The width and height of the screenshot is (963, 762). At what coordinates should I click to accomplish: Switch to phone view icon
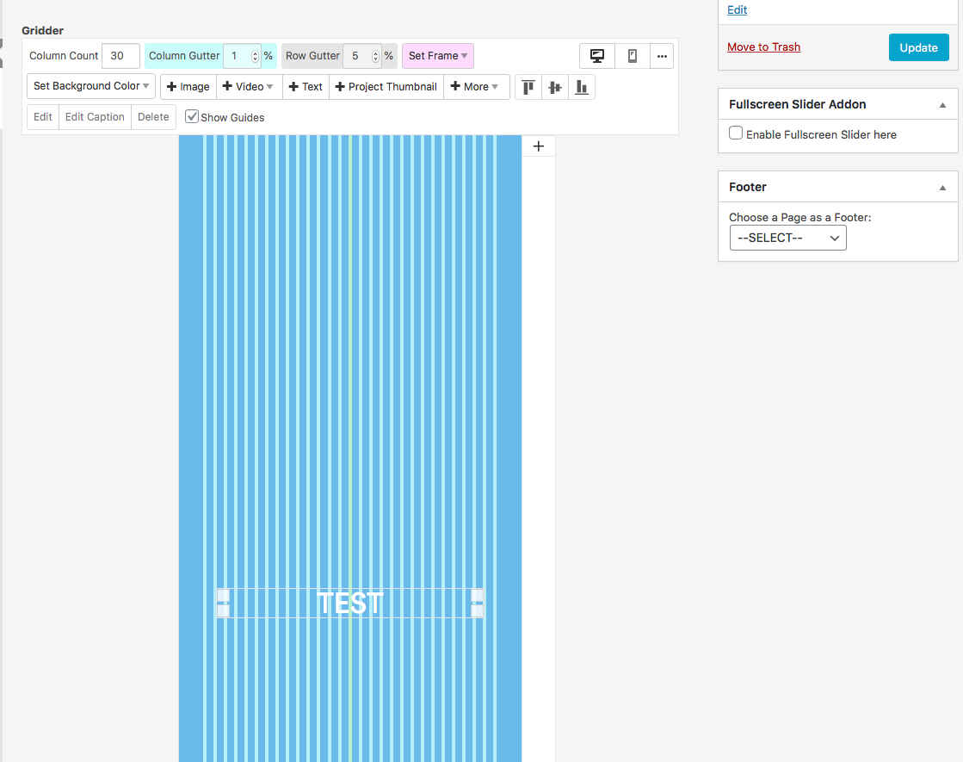coord(633,56)
